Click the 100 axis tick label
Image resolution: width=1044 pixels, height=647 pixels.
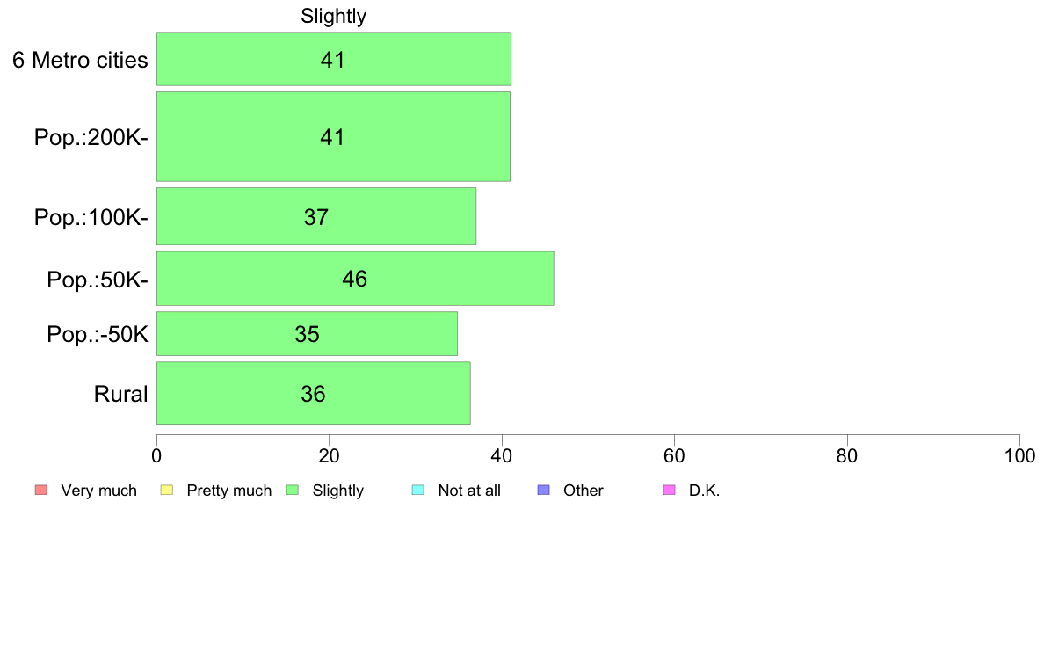(1019, 455)
